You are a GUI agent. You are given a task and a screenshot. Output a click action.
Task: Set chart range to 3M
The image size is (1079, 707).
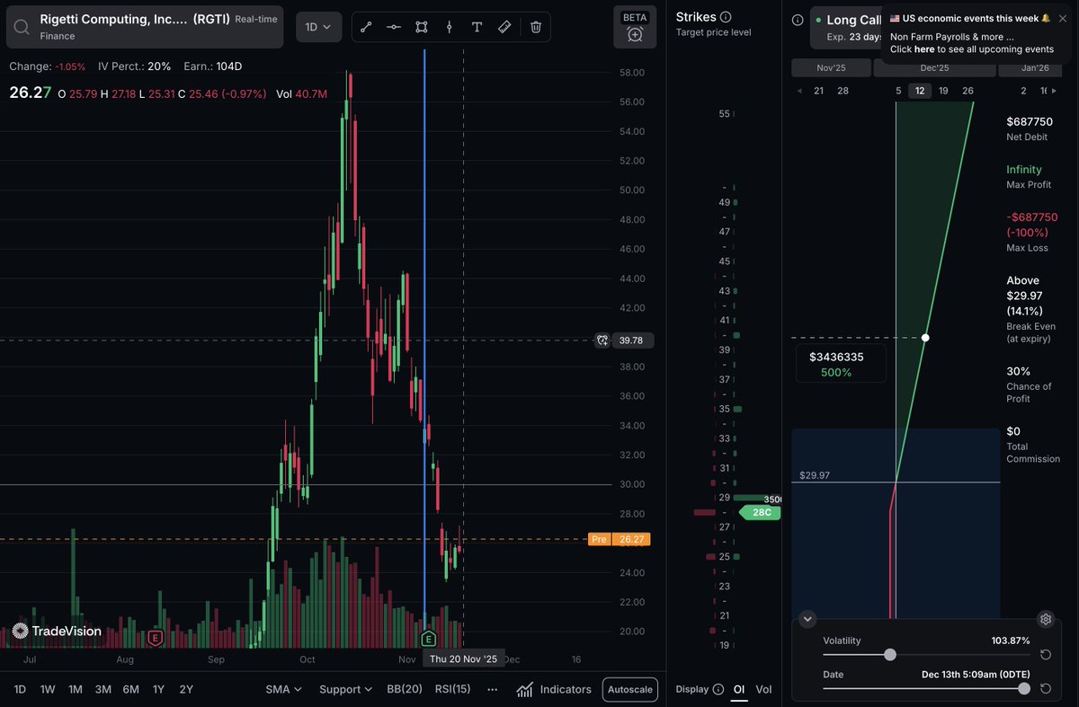[103, 689]
